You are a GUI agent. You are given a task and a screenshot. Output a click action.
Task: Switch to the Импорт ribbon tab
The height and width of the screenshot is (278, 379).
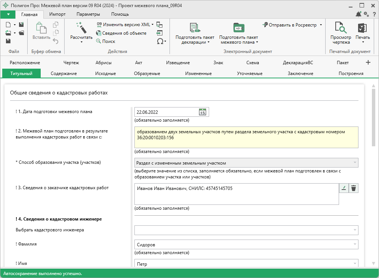pyautogui.click(x=57, y=14)
